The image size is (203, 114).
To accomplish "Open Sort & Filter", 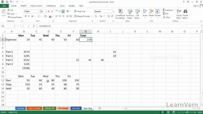I will tap(179, 14).
